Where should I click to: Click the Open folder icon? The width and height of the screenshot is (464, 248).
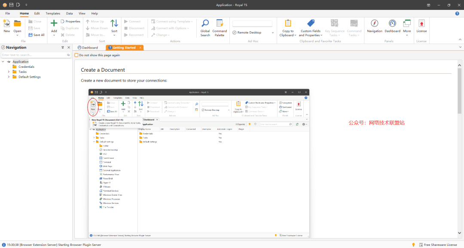(x=18, y=24)
